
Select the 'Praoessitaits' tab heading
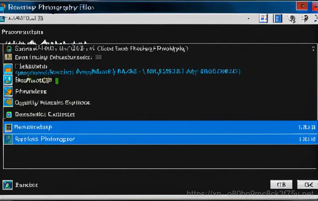click(23, 32)
